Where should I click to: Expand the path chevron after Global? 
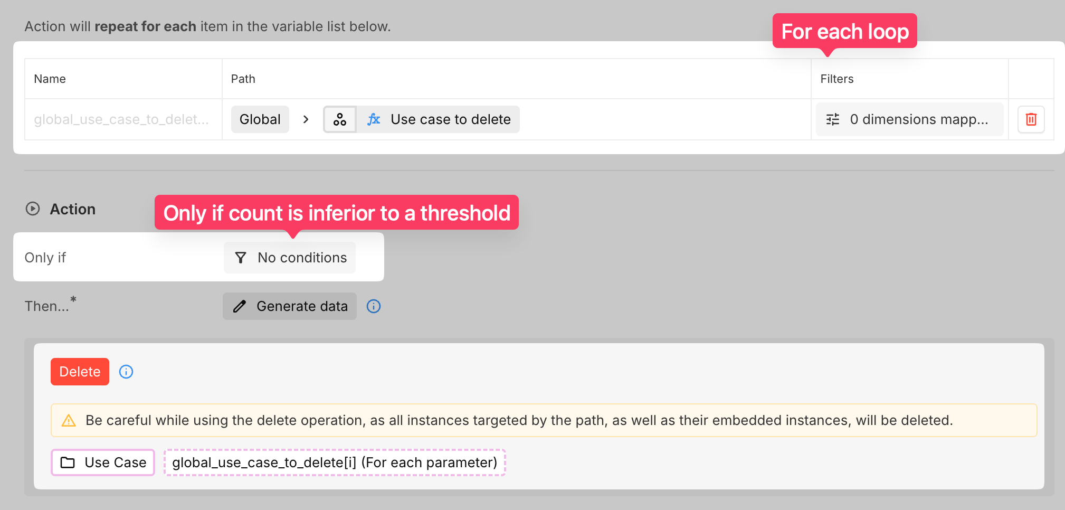(x=306, y=119)
